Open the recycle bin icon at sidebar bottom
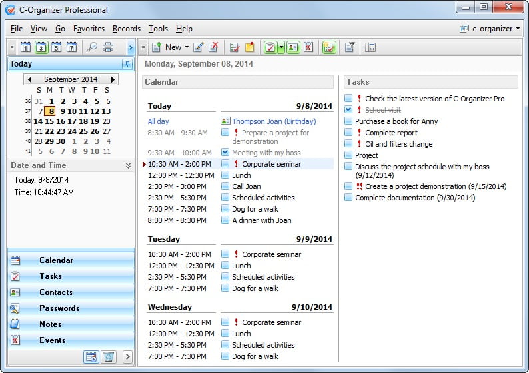Viewport: 529px width, 373px height. [109, 356]
